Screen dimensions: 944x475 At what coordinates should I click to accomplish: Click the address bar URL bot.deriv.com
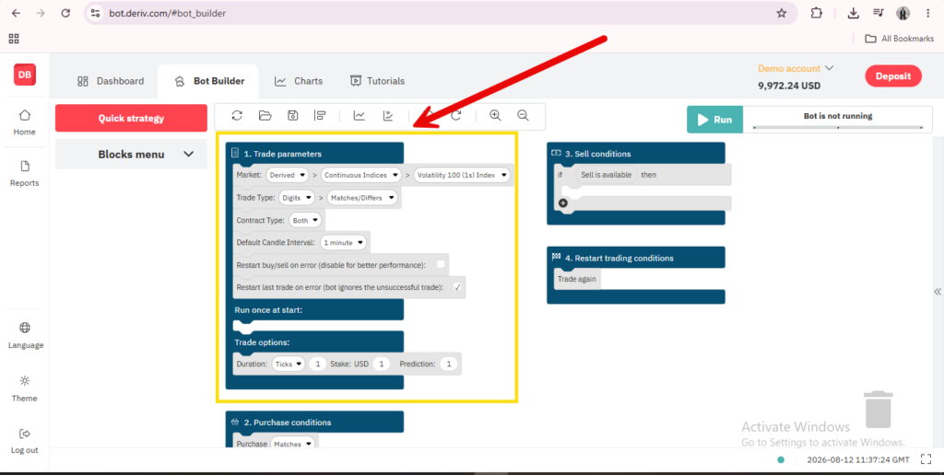point(168,13)
